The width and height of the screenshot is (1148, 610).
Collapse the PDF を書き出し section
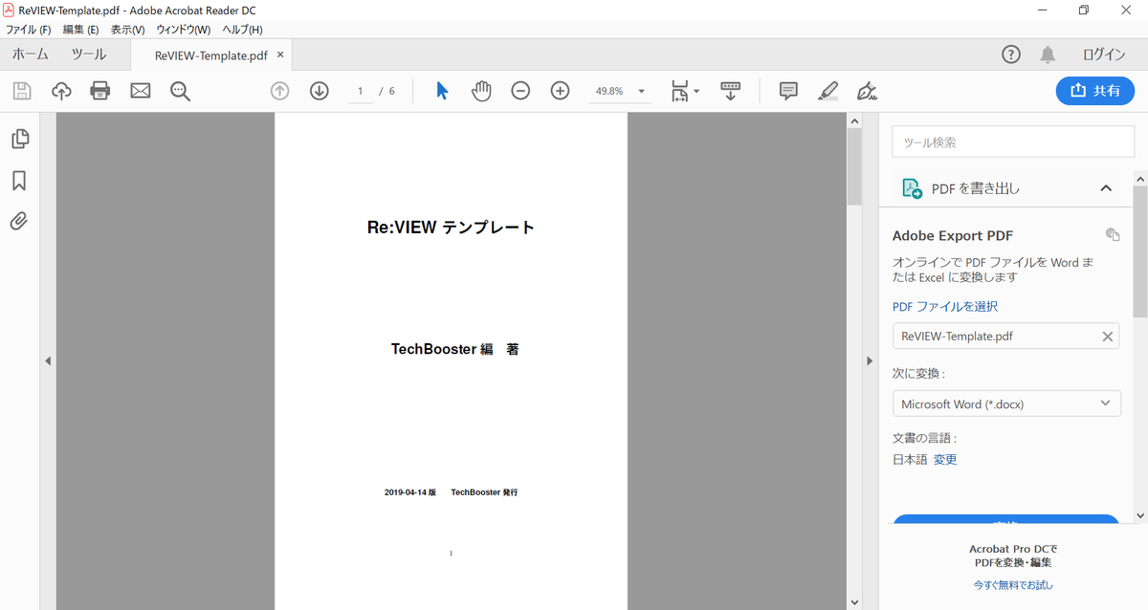1106,188
